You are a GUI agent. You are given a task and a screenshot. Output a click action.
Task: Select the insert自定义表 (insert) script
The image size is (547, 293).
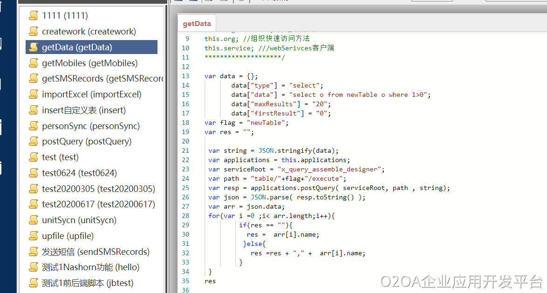point(84,110)
